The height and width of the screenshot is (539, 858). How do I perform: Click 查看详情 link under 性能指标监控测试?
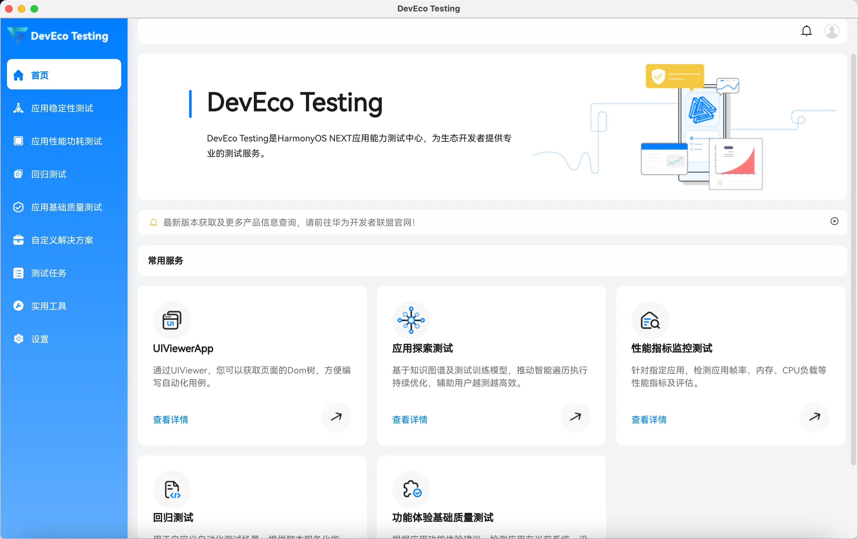pyautogui.click(x=649, y=419)
